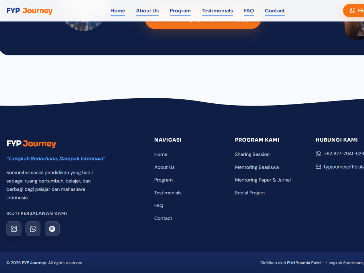
Task: Click the copyright 2026 FYP Journey text
Action: (45, 263)
